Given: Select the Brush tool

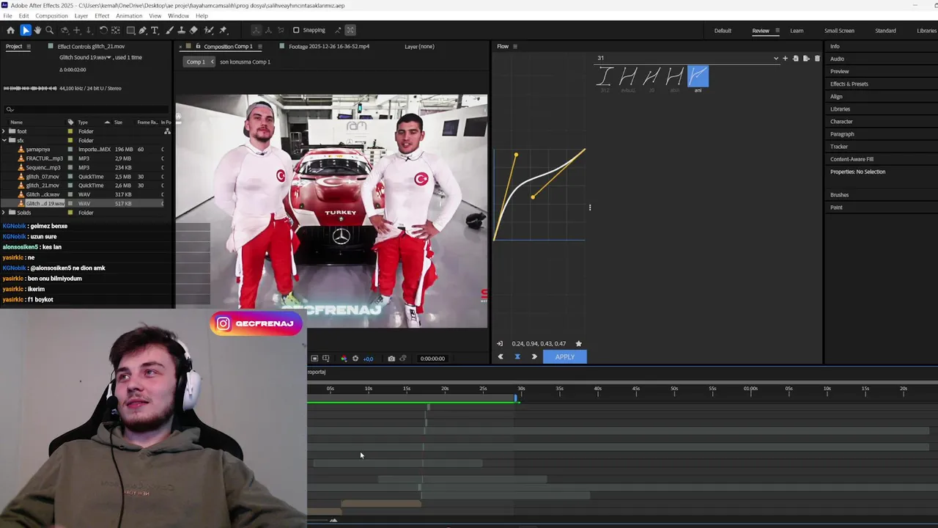Looking at the screenshot, I should pos(169,30).
